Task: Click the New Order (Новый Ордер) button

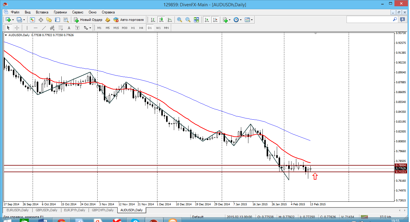Action: coord(88,20)
